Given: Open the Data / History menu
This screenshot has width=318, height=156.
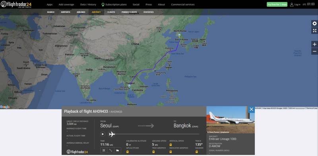Looking at the screenshot, I should pyautogui.click(x=88, y=4).
